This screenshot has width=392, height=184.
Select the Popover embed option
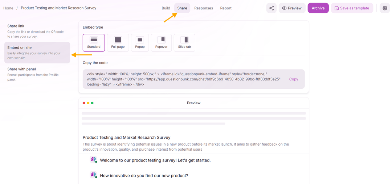[x=161, y=43]
